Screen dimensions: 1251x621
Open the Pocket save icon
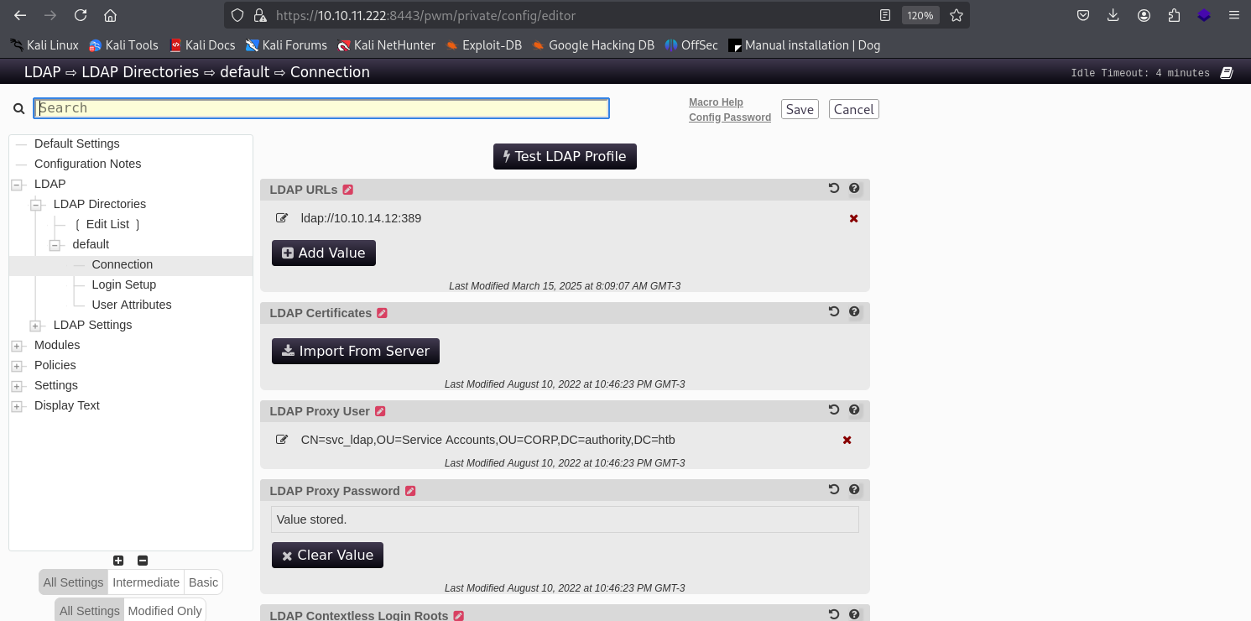coord(1083,15)
